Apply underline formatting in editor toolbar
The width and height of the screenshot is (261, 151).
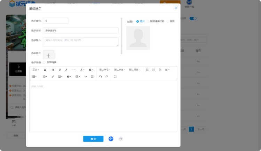tap(60, 70)
